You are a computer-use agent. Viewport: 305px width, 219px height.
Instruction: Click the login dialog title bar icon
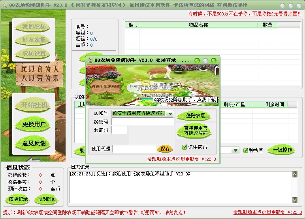coord(90,60)
